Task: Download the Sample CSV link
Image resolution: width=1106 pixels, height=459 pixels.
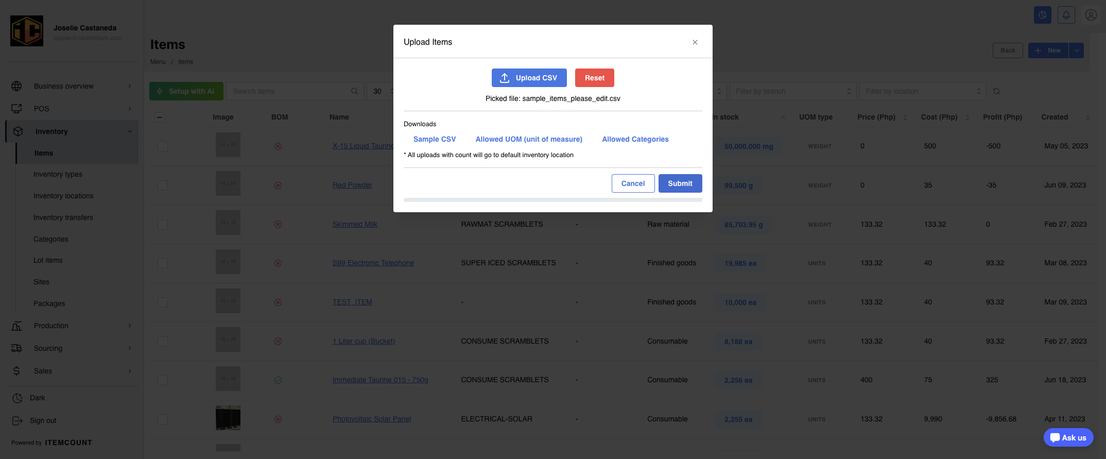Action: click(435, 139)
